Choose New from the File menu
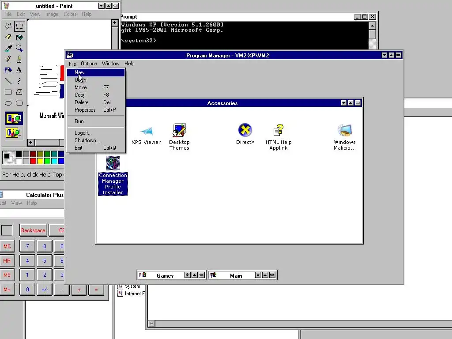Image resolution: width=452 pixels, height=339 pixels. [96, 72]
